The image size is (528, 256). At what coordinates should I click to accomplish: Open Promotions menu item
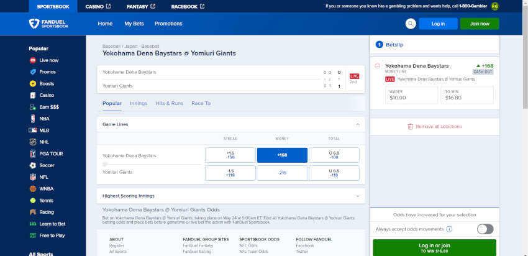[168, 24]
